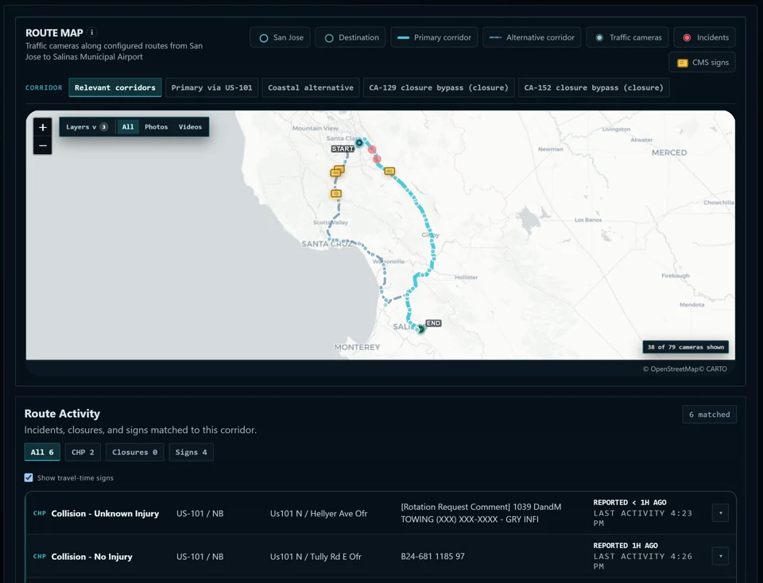Expand the Collision - Unknown Injury row

click(720, 513)
